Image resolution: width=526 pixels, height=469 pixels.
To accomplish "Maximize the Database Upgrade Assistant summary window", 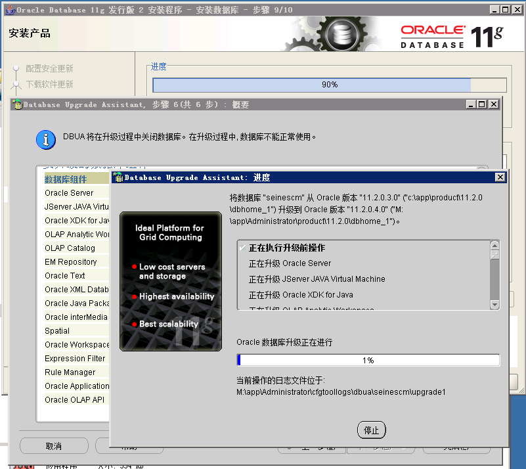I will pos(482,104).
